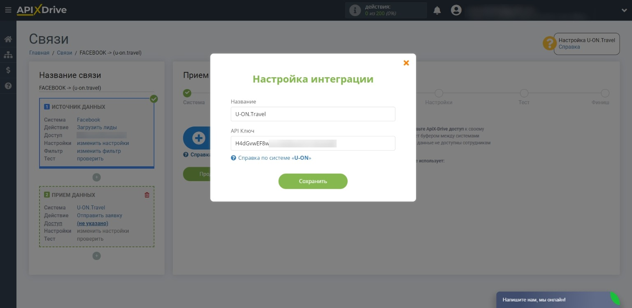Screen dimensions: 632x308
Task: Open the online chat widget
Action: (x=558, y=300)
